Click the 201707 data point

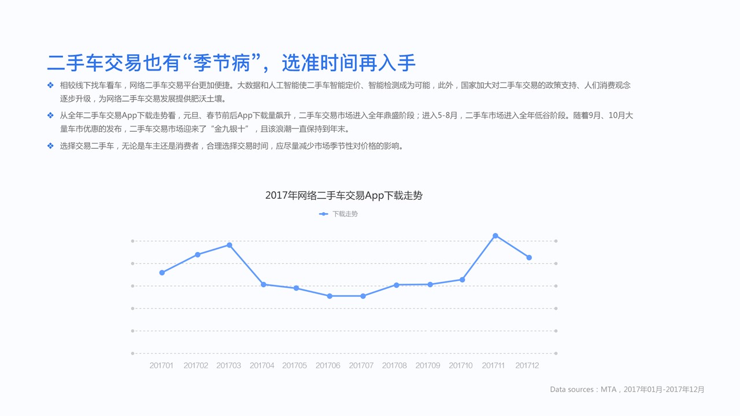(363, 296)
